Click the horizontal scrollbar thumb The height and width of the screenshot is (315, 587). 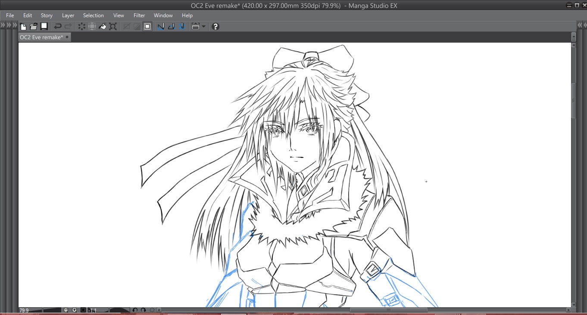[388, 310]
